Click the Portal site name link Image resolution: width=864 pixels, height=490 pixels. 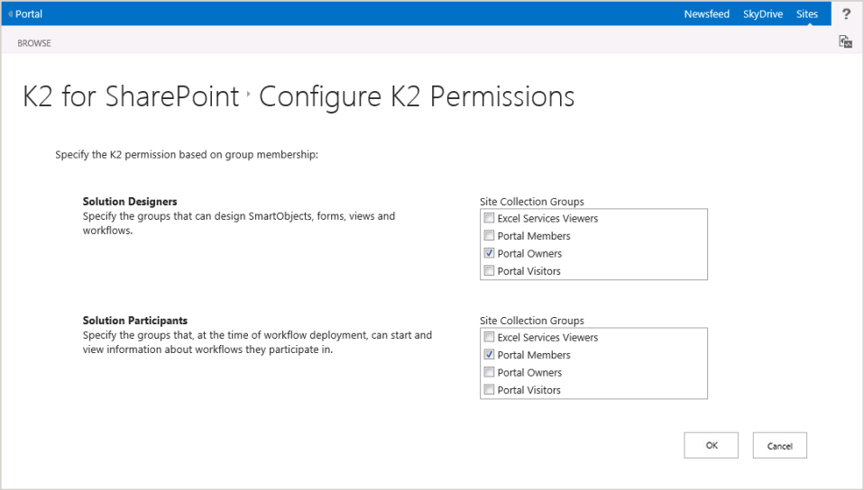(x=29, y=14)
